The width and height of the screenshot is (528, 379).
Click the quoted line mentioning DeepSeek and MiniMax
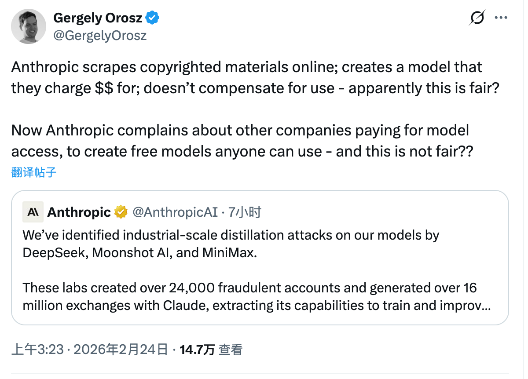[x=139, y=253]
